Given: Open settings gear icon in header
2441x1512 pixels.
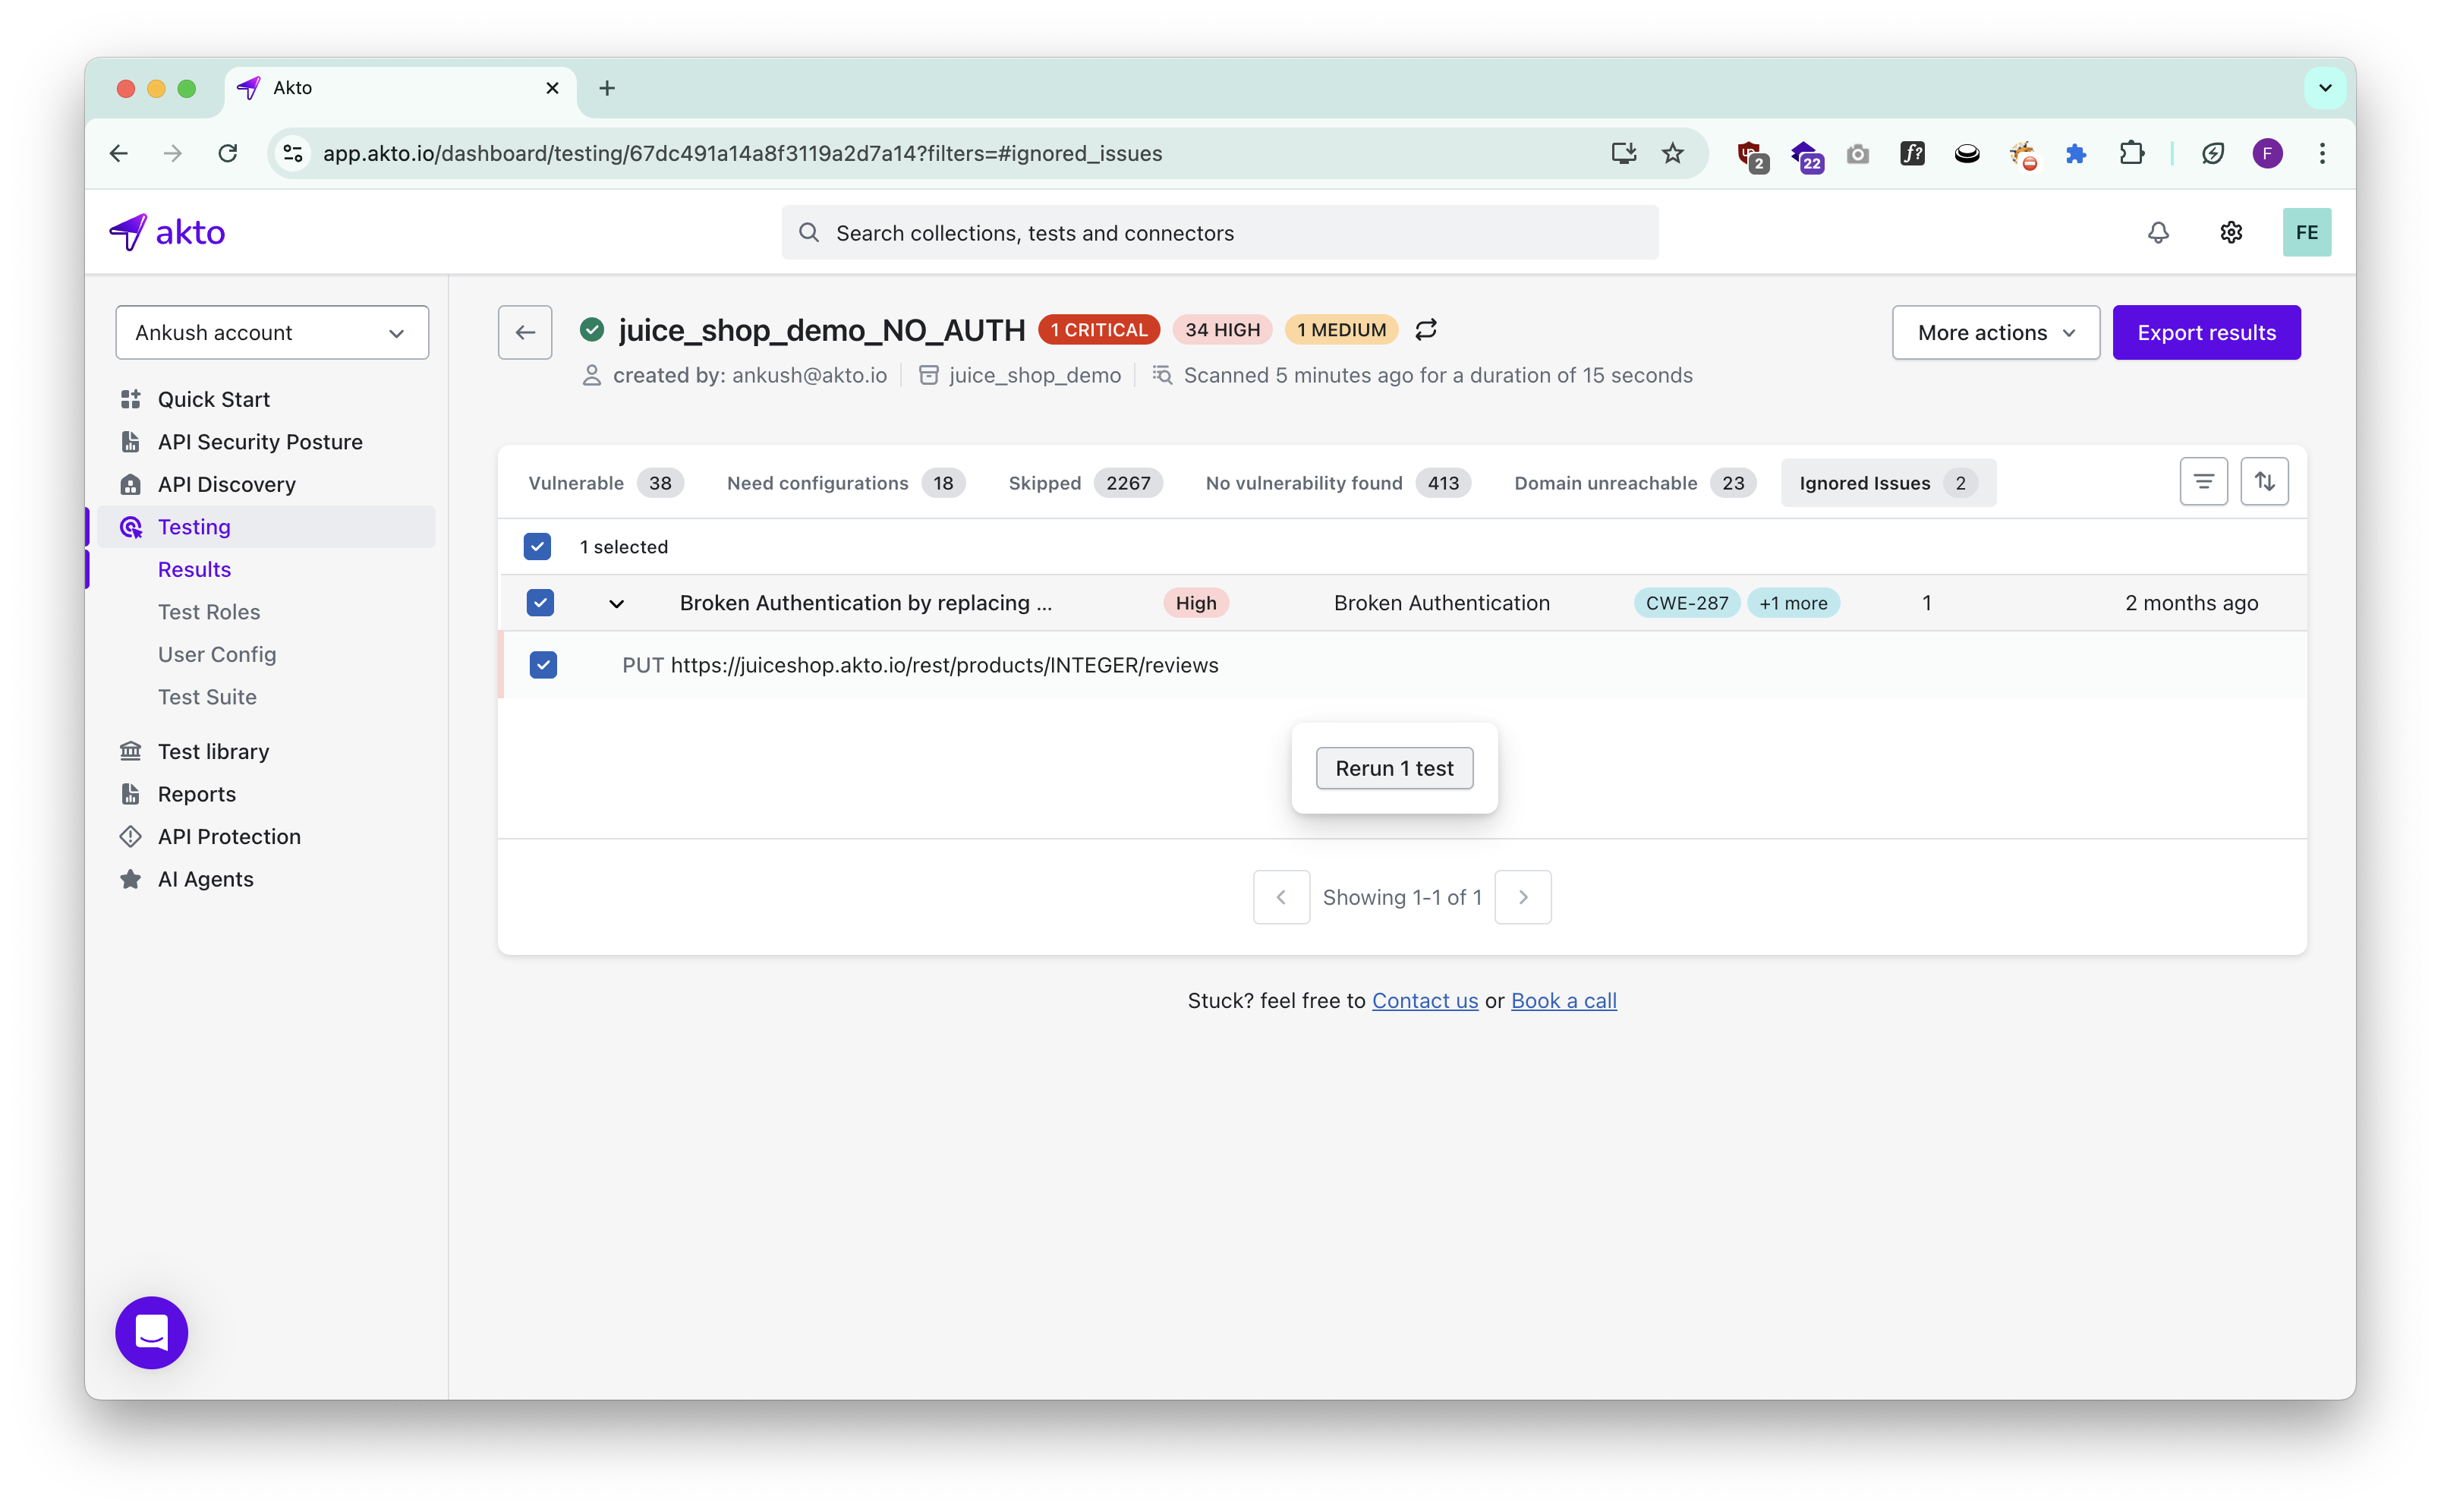Looking at the screenshot, I should 2231,232.
